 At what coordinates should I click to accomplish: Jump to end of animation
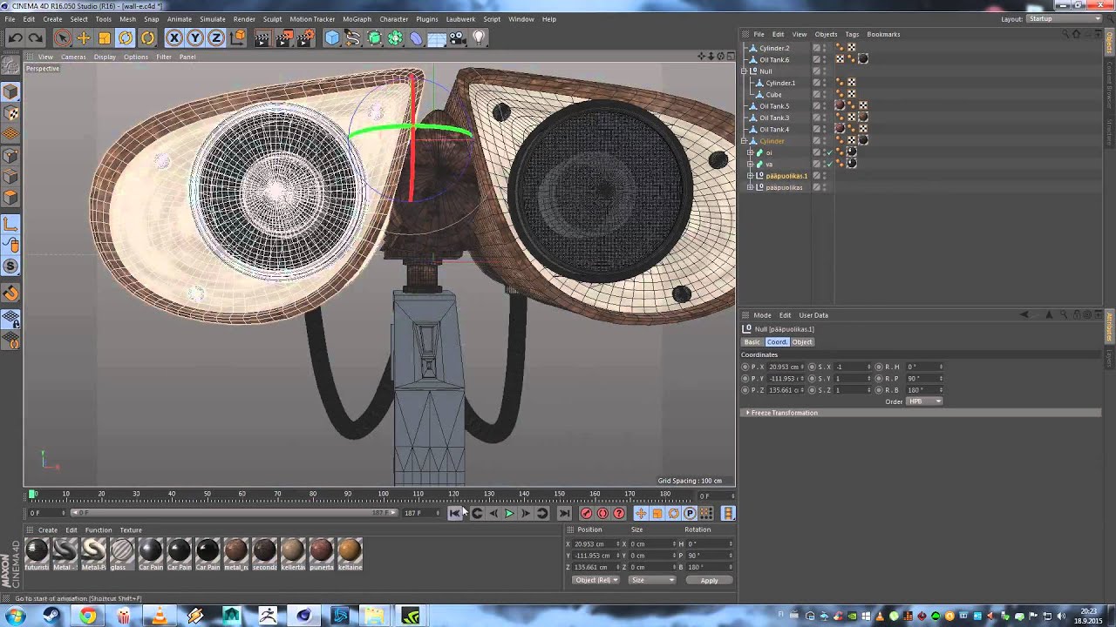(564, 514)
